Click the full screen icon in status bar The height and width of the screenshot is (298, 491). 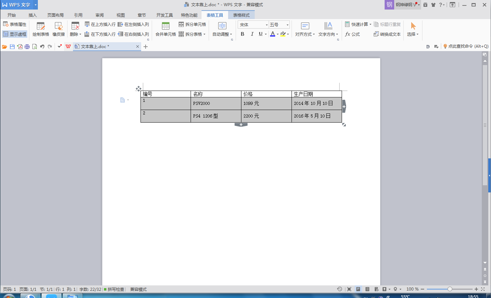pyautogui.click(x=349, y=289)
